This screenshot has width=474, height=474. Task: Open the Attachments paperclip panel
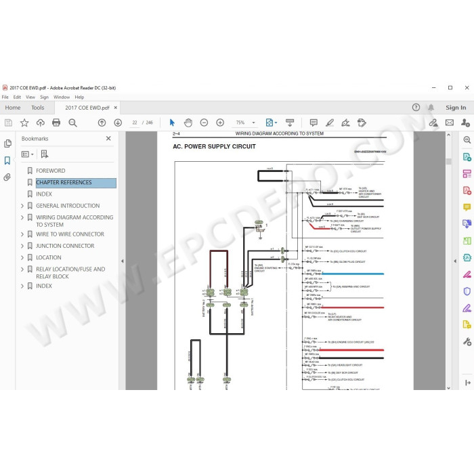pyautogui.click(x=7, y=177)
